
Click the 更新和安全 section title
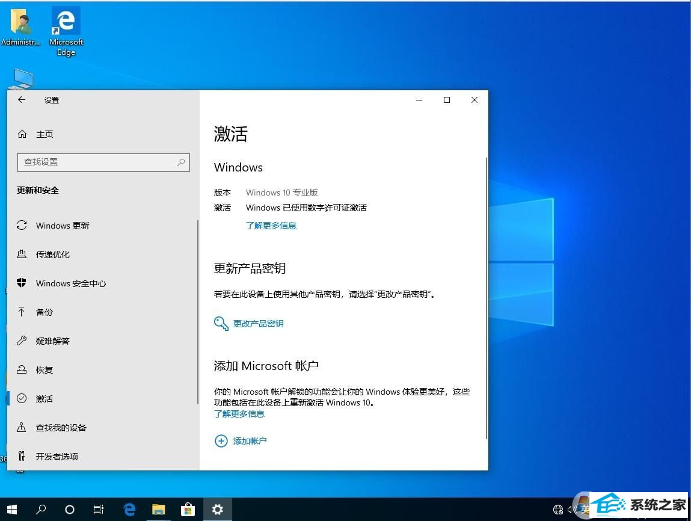coord(38,191)
